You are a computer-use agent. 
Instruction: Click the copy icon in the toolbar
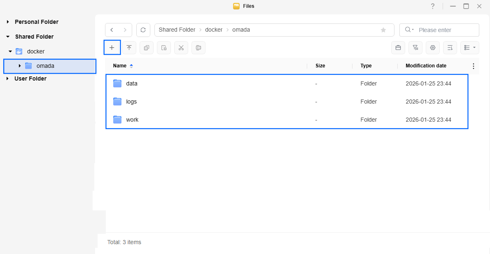pyautogui.click(x=146, y=48)
